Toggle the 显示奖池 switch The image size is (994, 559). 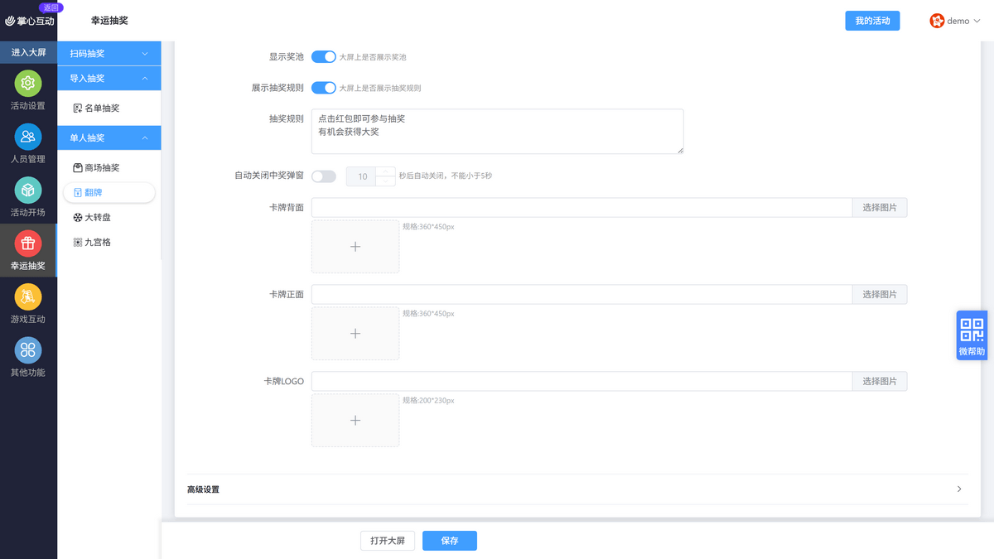(324, 57)
